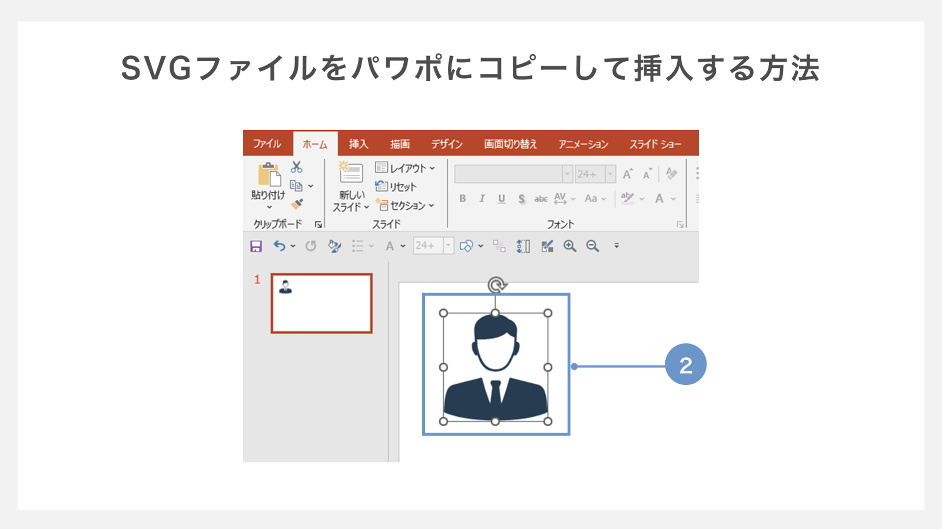
Task: Click the Zoom In magnifier
Action: coord(570,246)
